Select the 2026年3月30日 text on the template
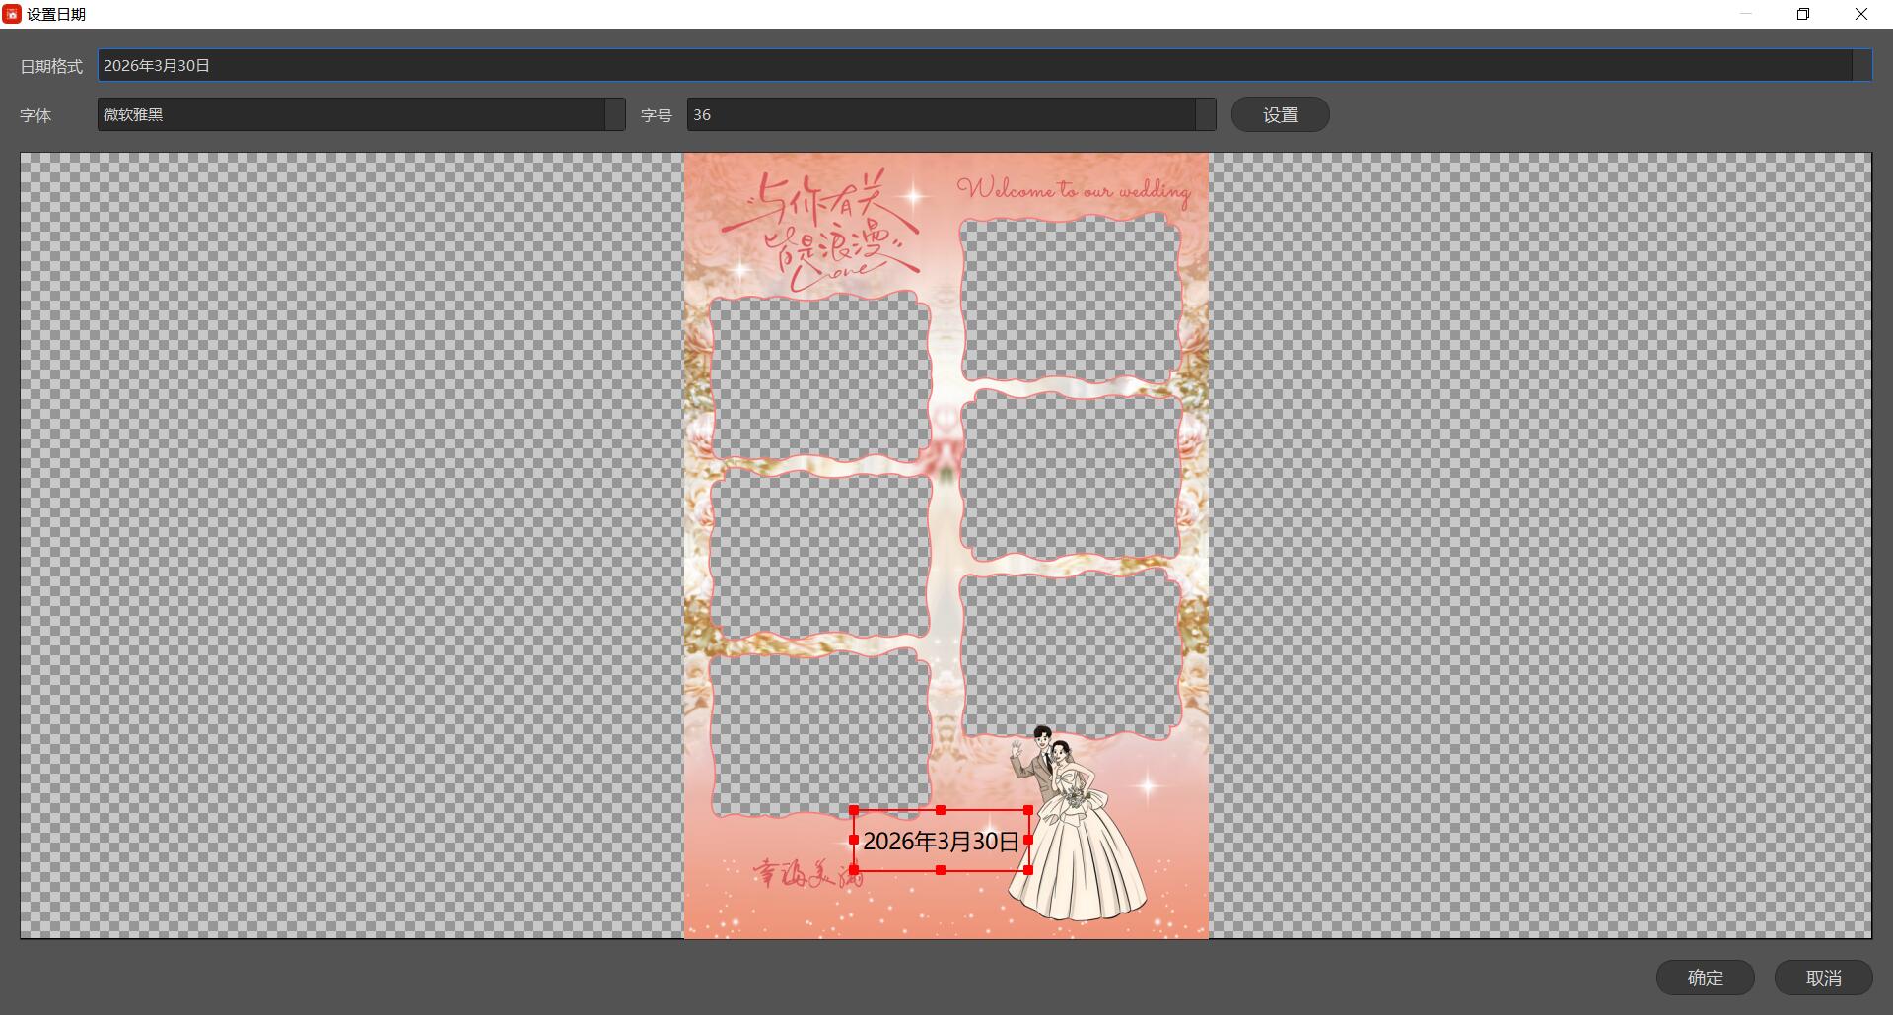The height and width of the screenshot is (1015, 1893). click(941, 841)
